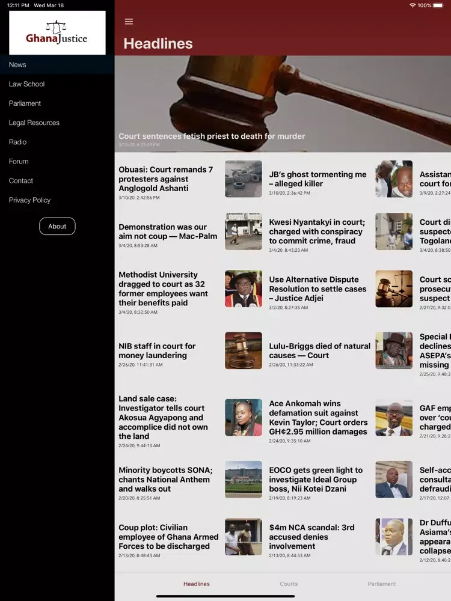Click timestamp 3/10/20, 2:42:56 PM
451x601 pixels.
[x=139, y=198]
